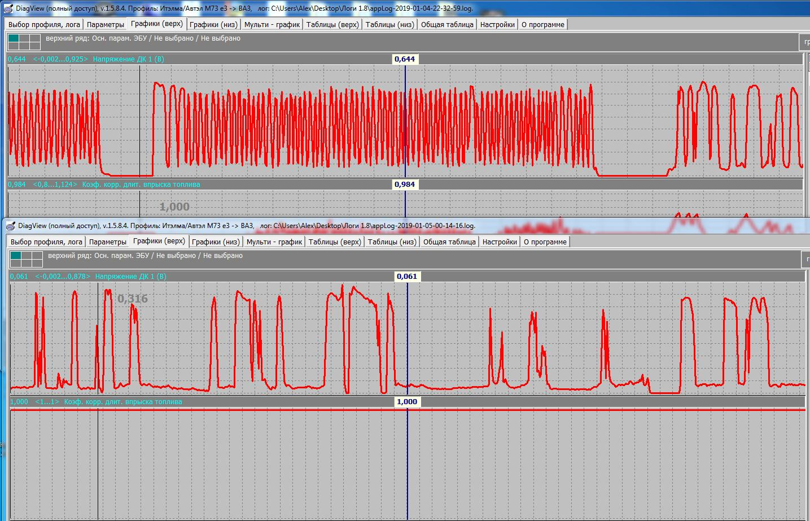Select the top-right layout grid cell in the lower window
The image size is (810, 521).
(x=37, y=256)
